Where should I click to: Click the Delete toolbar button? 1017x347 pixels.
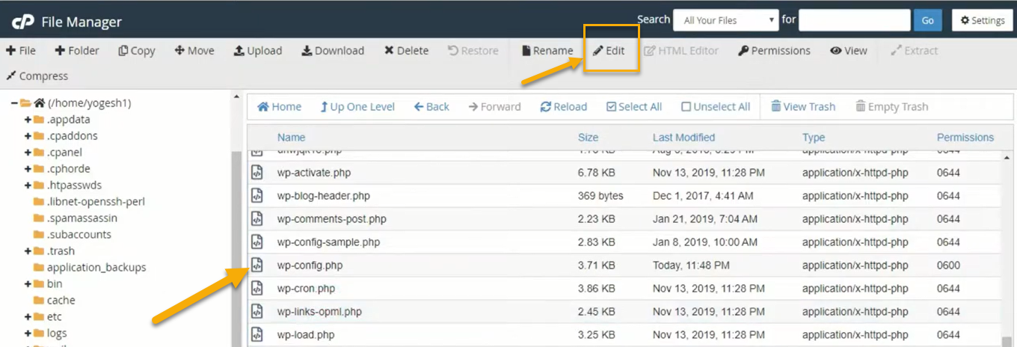tap(406, 51)
